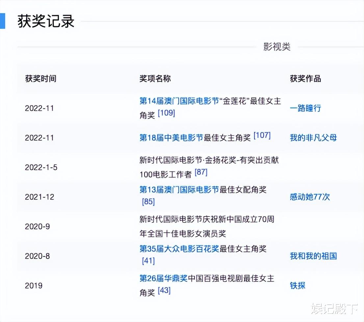Viewport: 364px width, 322px height.
Task: Select the 全国十佳电影女演员奖 award text
Action: tap(187, 234)
